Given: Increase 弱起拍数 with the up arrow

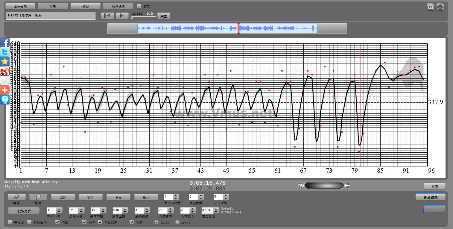Looking at the screenshot, I should (x=201, y=195).
